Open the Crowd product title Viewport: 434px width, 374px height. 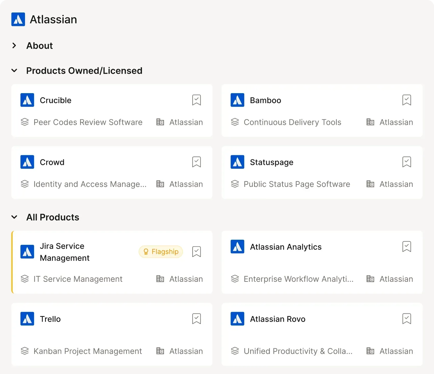point(52,162)
